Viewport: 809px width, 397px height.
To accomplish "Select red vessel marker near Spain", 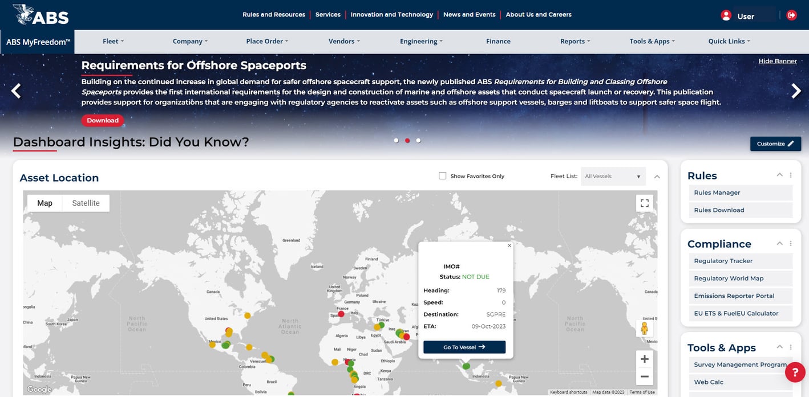I will (341, 314).
